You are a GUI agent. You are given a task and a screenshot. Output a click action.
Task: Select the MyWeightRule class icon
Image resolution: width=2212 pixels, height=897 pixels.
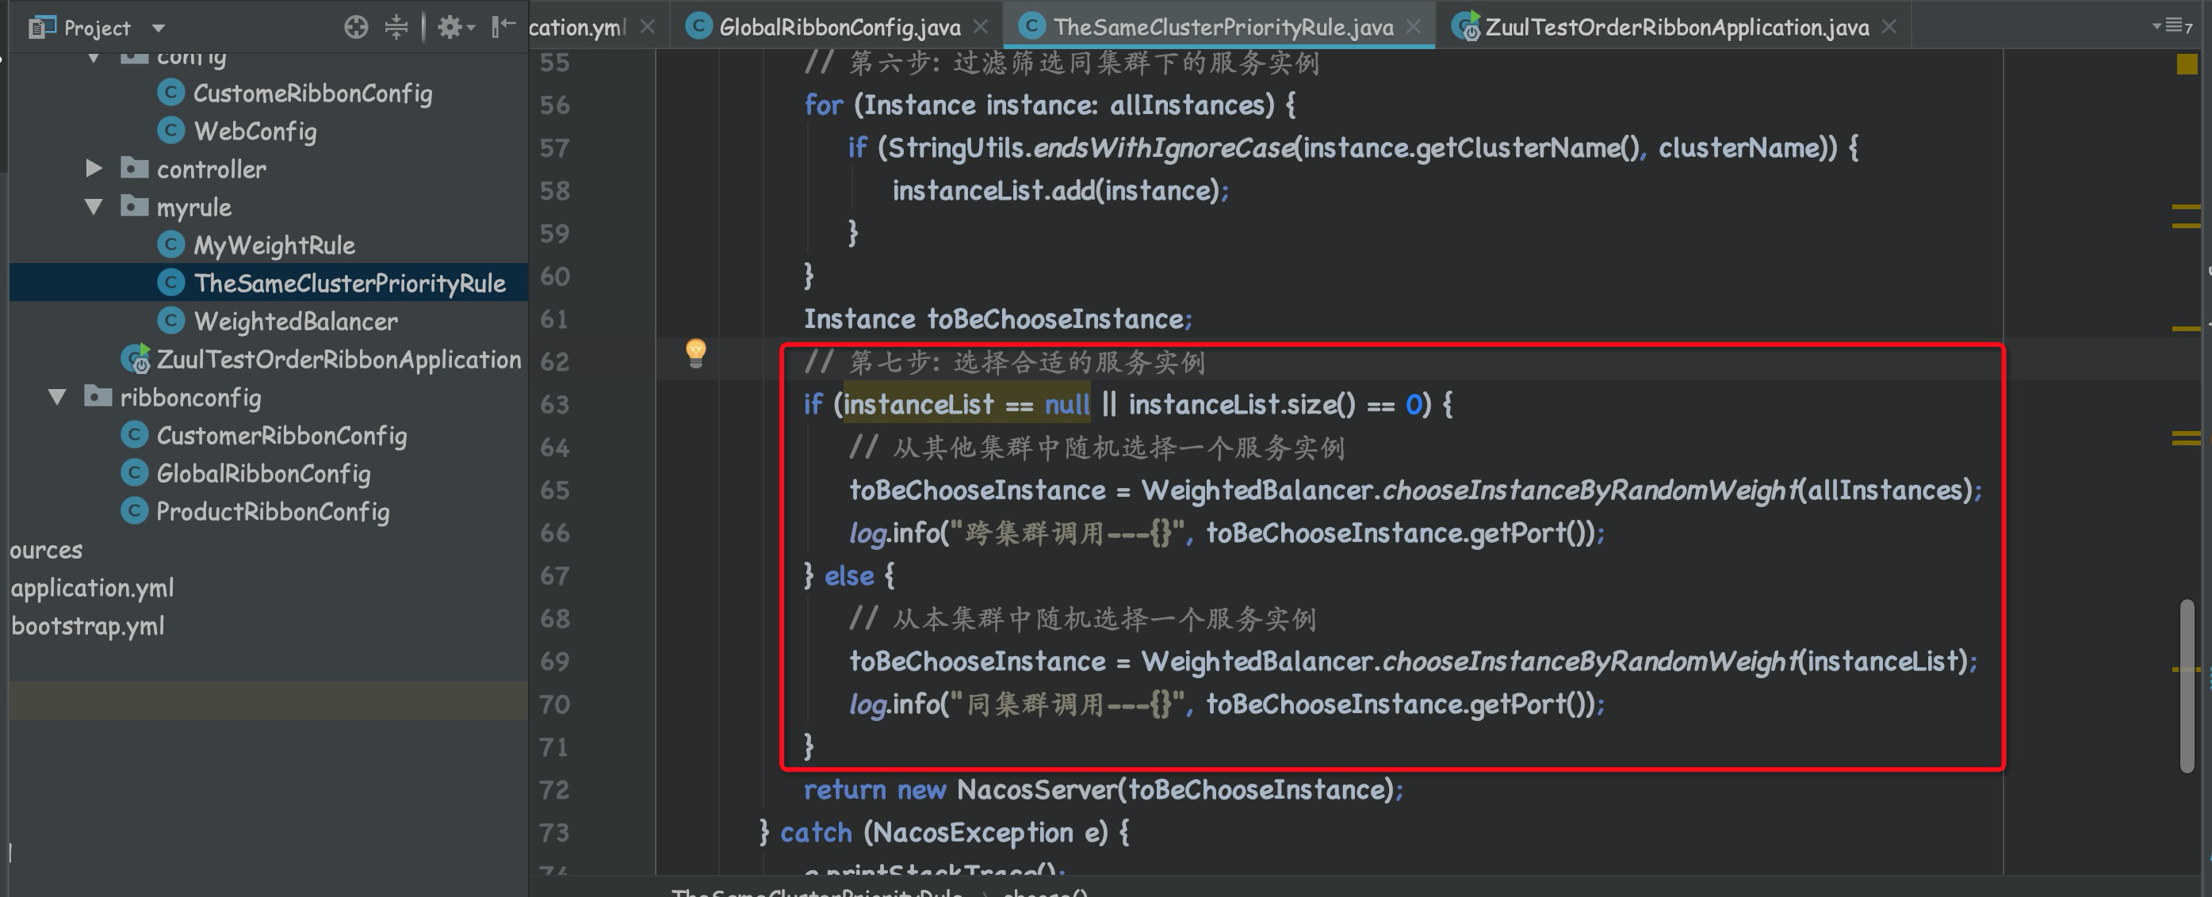[x=171, y=246]
